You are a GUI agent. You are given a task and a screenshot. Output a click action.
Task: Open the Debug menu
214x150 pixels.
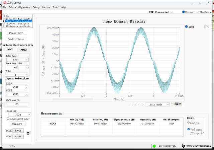click(36, 7)
